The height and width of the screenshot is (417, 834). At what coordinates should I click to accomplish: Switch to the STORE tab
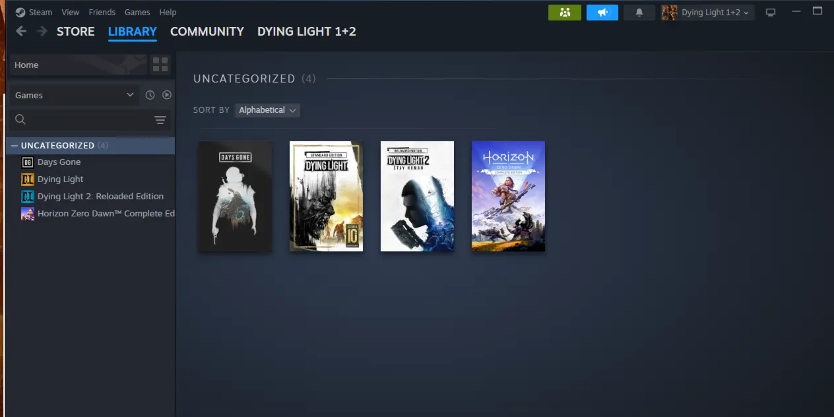tap(75, 31)
